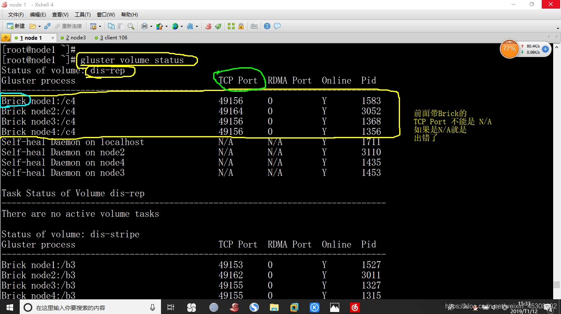Open the color scheme icon
The height and width of the screenshot is (314, 561).
tap(159, 26)
